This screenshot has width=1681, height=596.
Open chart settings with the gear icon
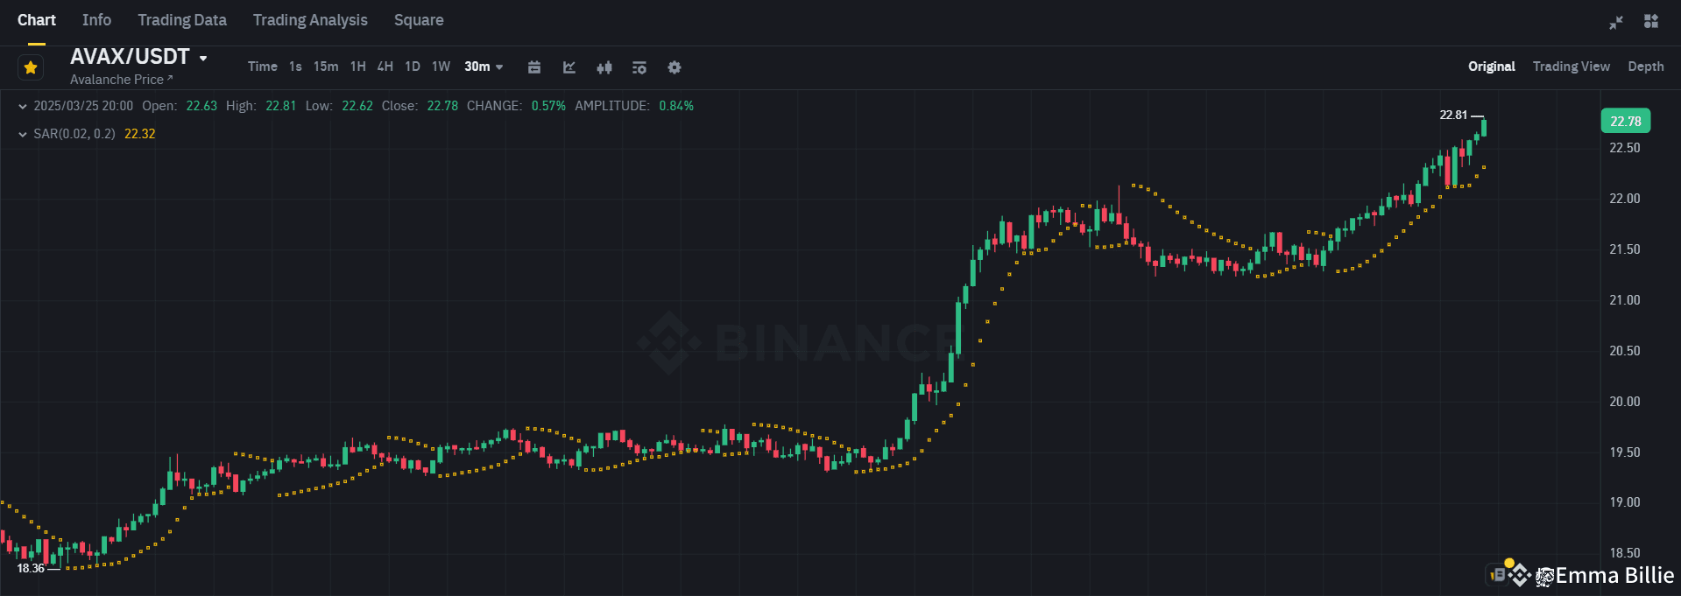pyautogui.click(x=675, y=67)
